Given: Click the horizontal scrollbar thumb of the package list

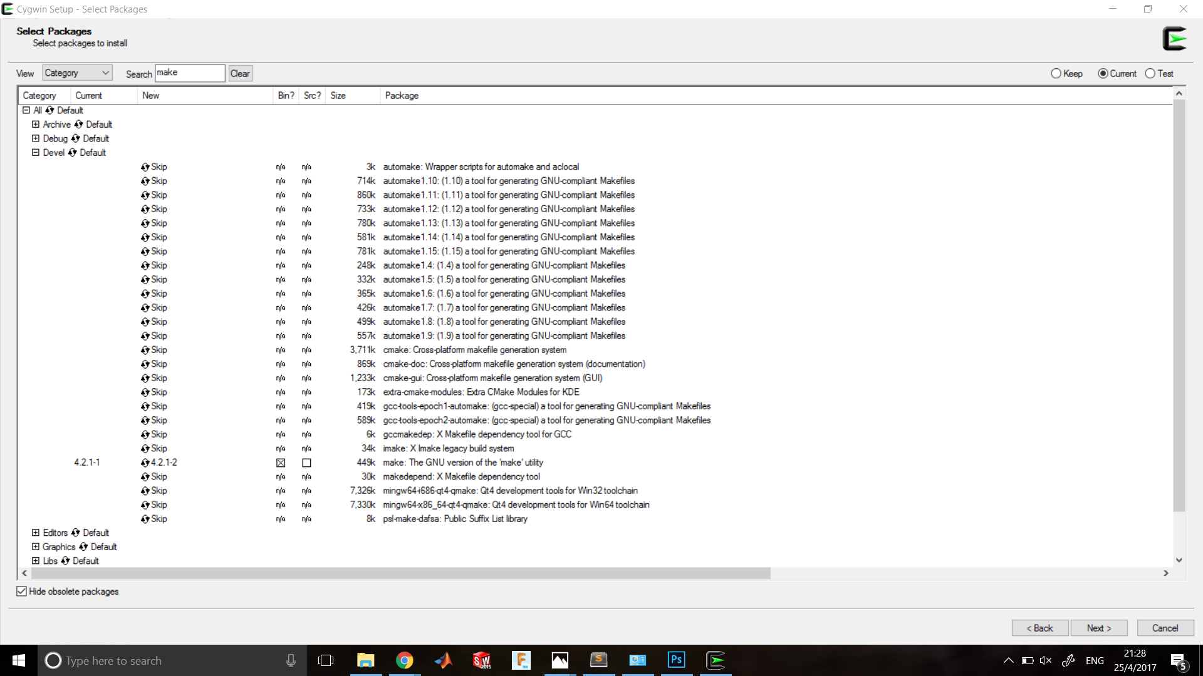Looking at the screenshot, I should (x=401, y=573).
